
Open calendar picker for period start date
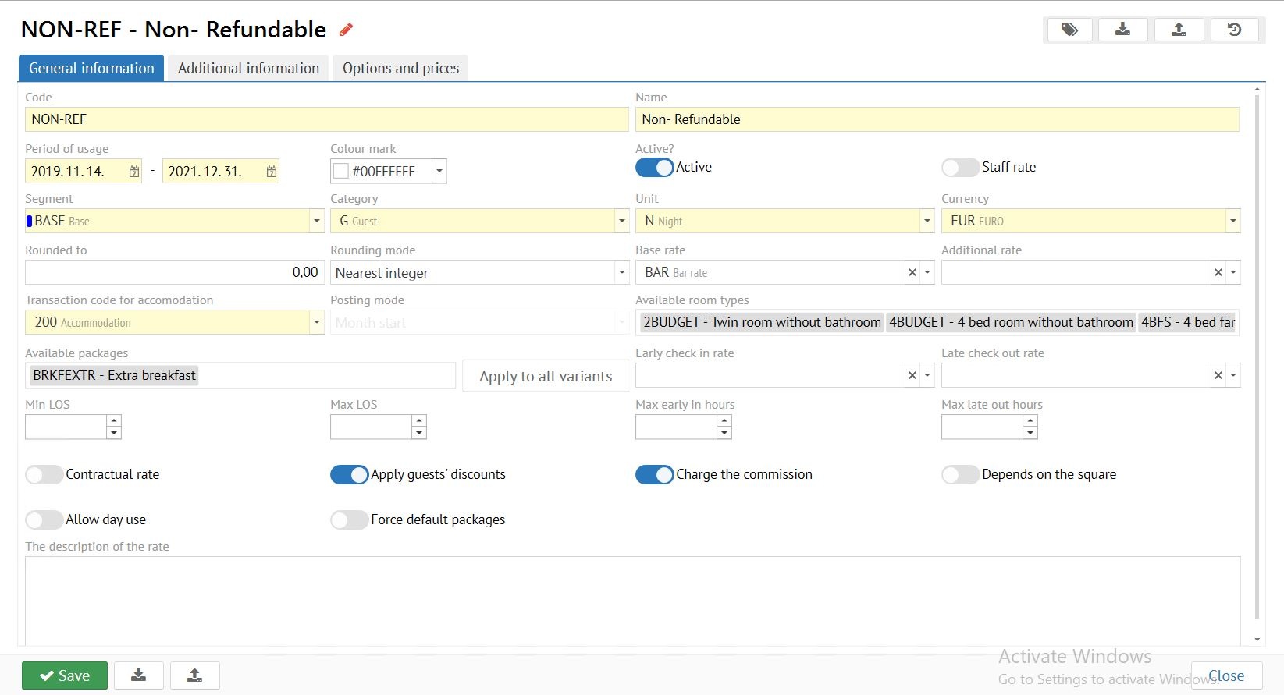pyautogui.click(x=134, y=172)
